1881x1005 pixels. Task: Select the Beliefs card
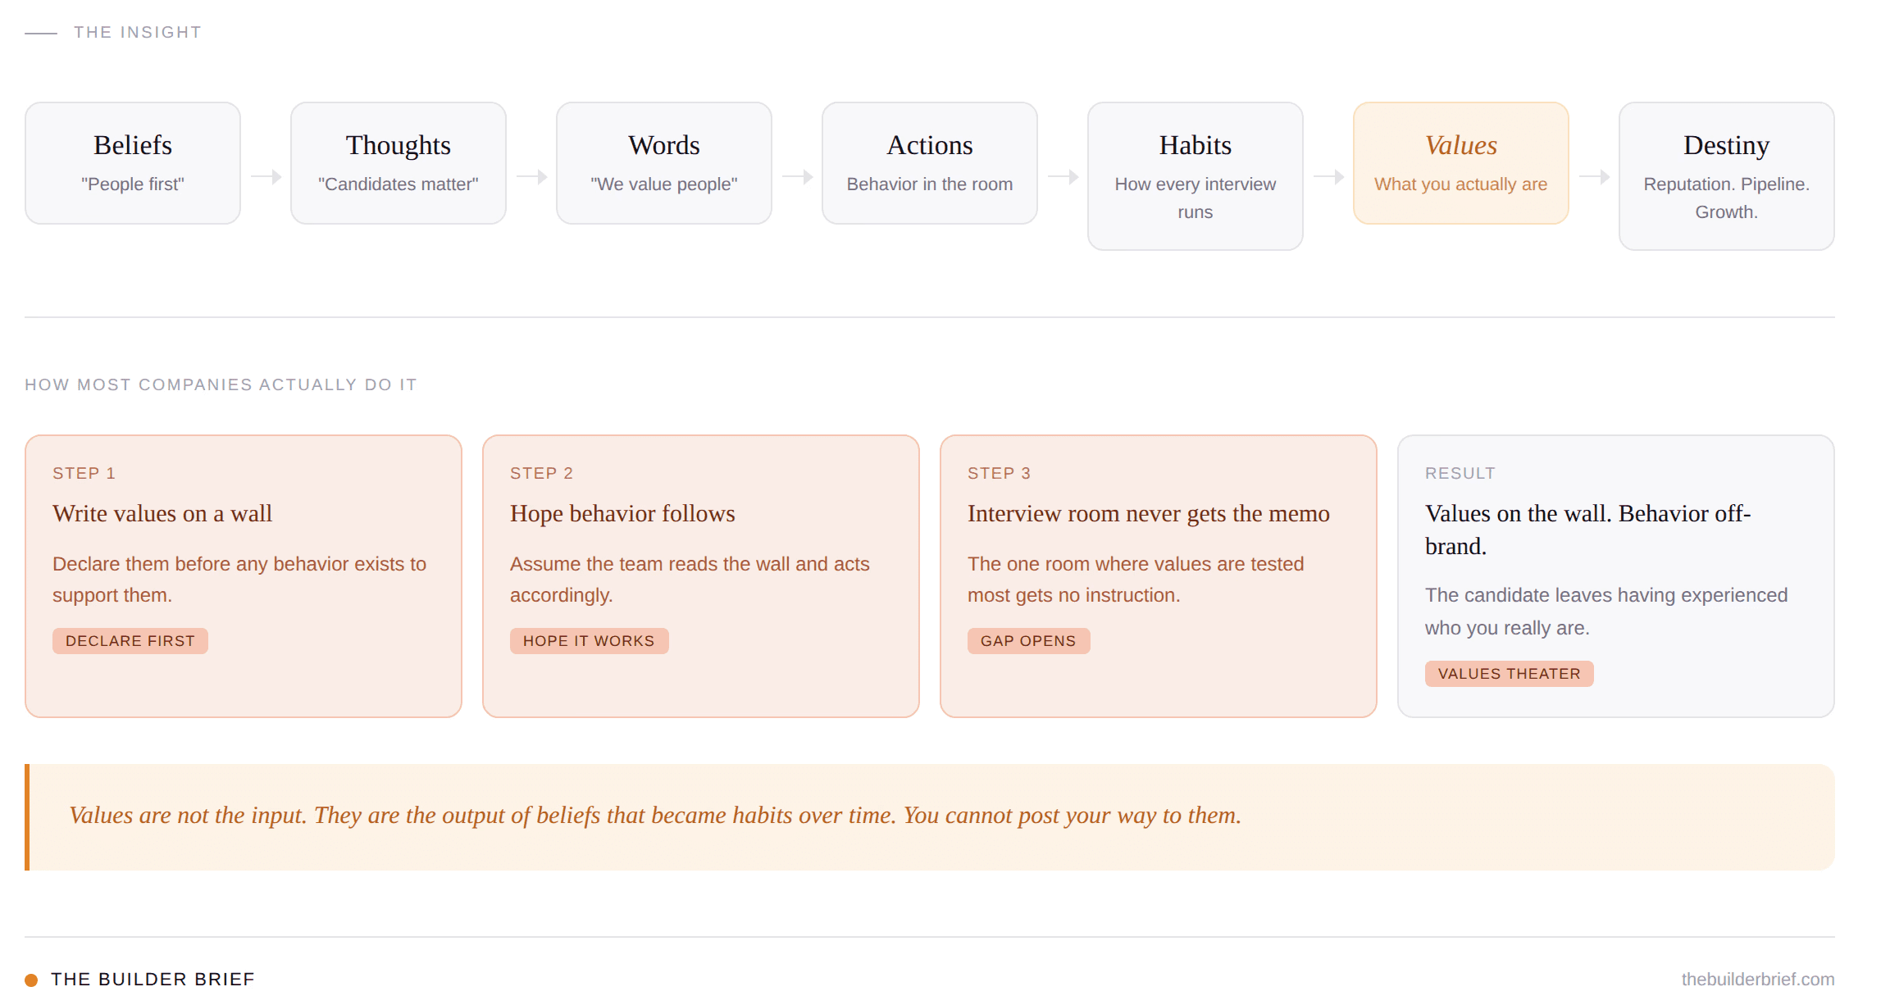pos(132,163)
